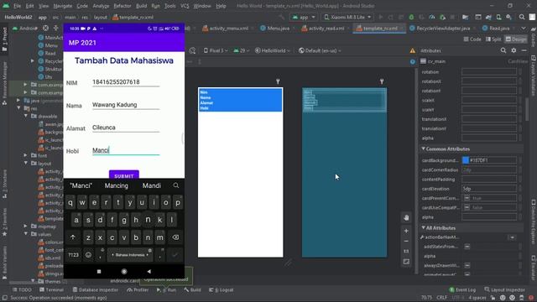Click the blue info icon above attributes
This screenshot has height=302, width=537.
click(413, 61)
